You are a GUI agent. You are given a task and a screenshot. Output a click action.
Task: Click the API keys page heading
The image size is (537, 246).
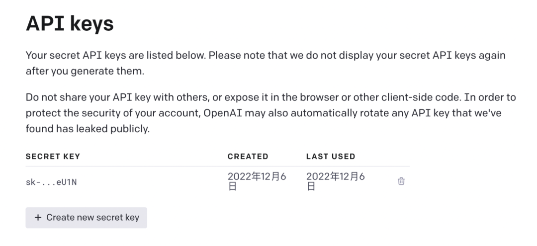70,24
